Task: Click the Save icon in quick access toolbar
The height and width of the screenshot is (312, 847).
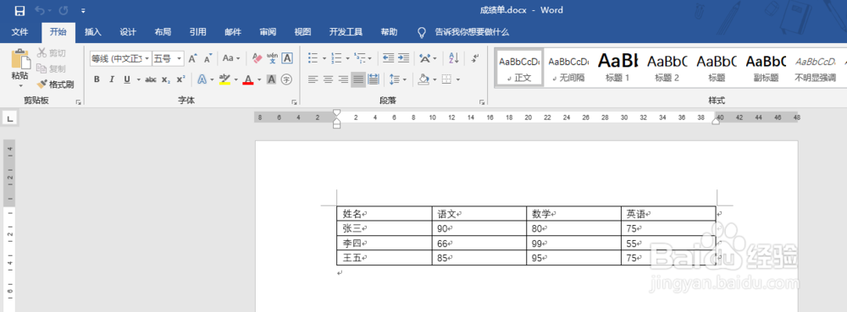Action: coord(19,10)
